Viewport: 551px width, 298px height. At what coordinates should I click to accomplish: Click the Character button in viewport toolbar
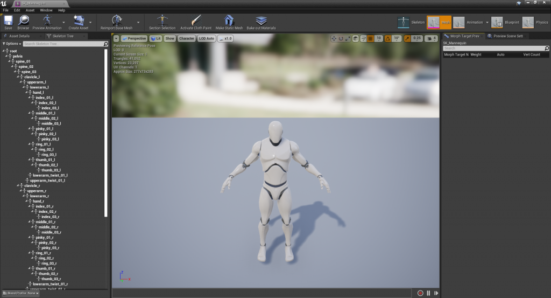coord(186,38)
